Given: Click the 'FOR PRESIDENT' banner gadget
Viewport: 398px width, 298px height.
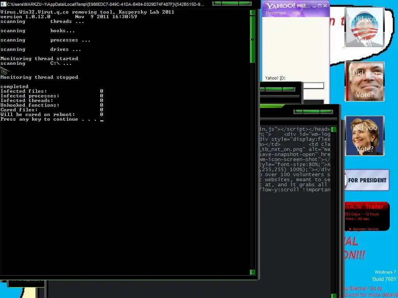Looking at the screenshot, I should pos(367,180).
